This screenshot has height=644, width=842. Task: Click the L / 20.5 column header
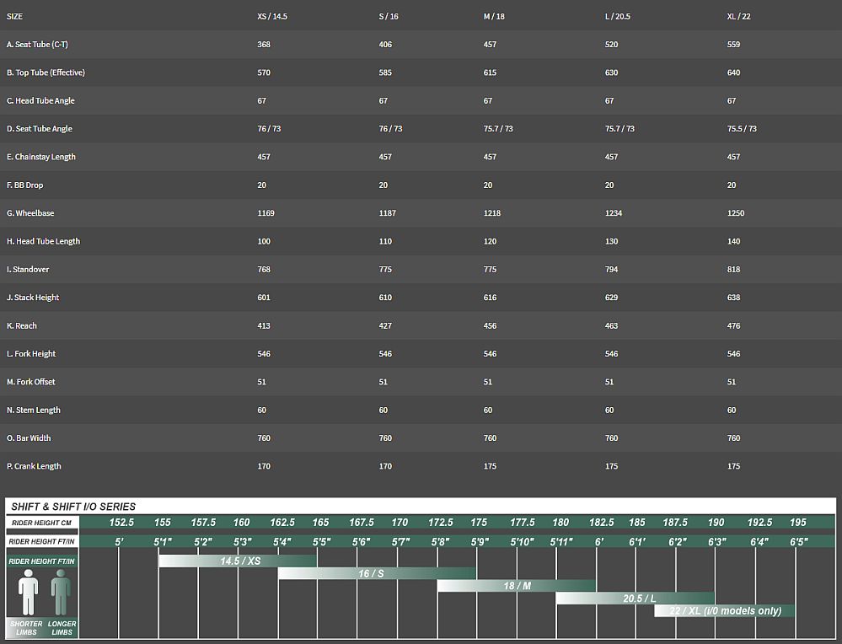pyautogui.click(x=618, y=17)
